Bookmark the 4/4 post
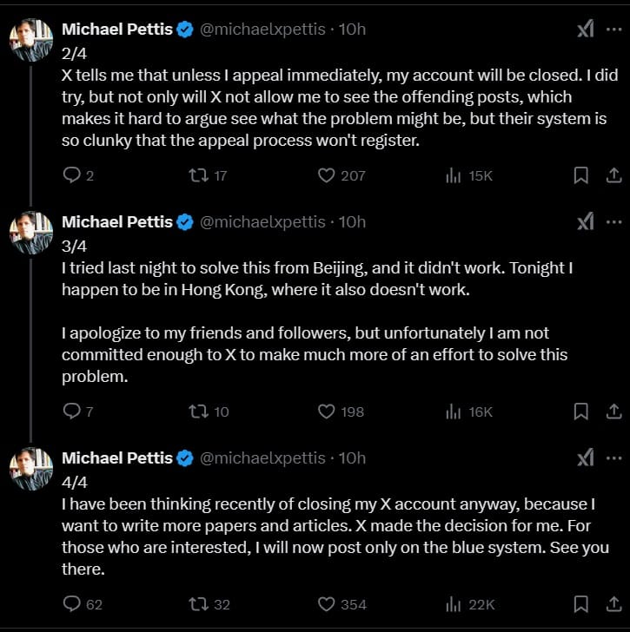 (580, 604)
